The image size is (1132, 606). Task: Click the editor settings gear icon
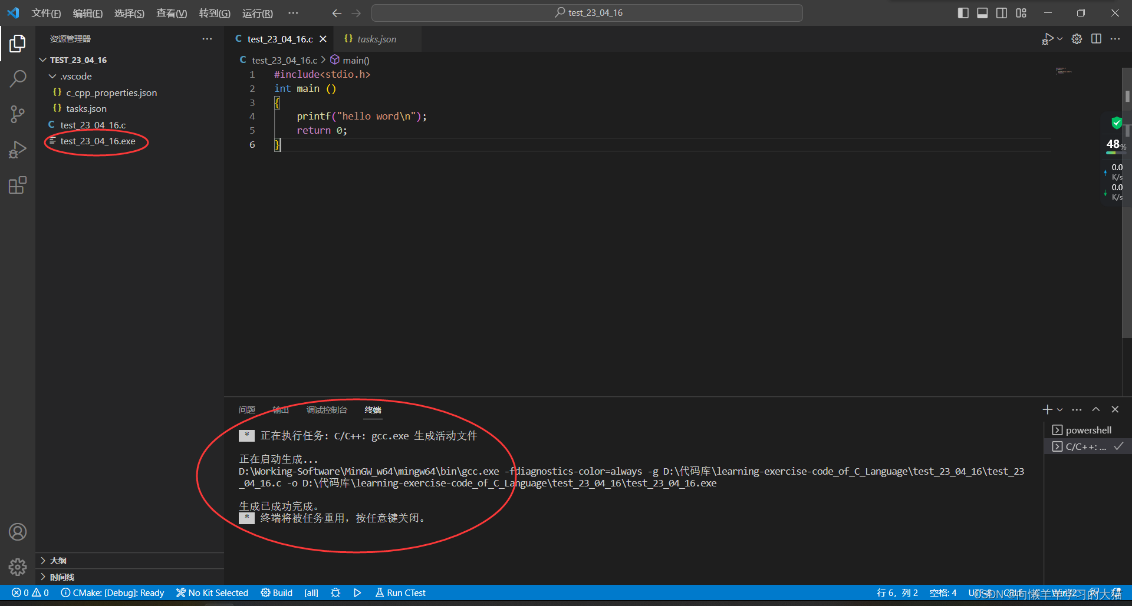pos(1077,39)
